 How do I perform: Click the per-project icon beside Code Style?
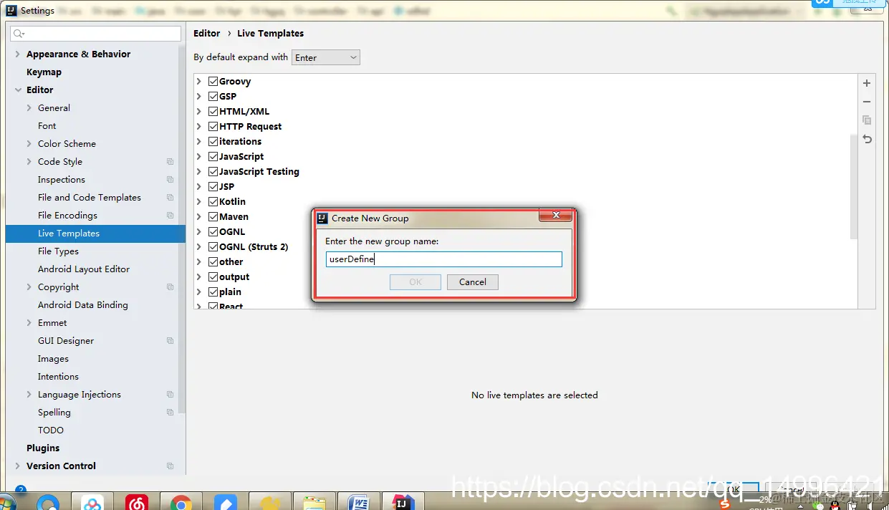point(170,162)
